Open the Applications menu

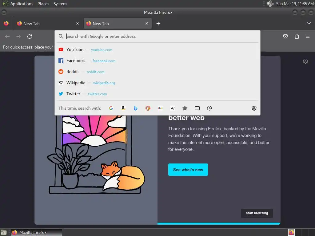point(22,4)
